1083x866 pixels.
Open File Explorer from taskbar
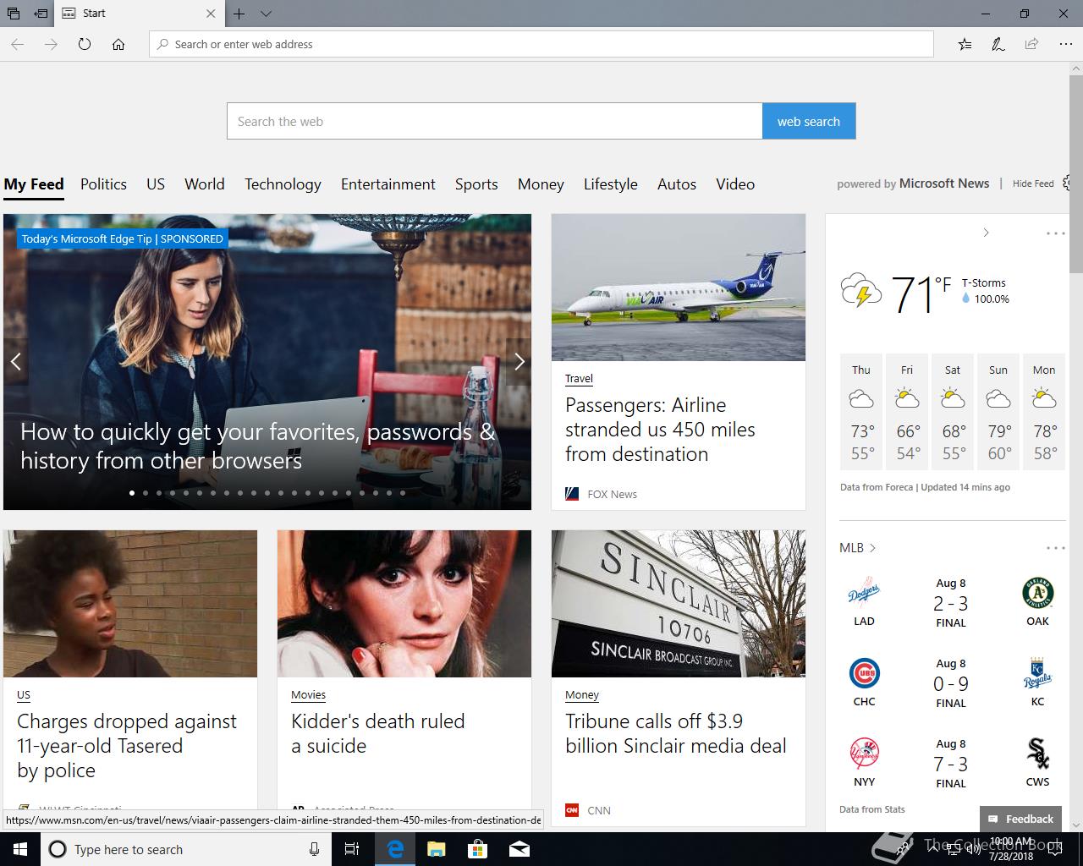tap(436, 849)
